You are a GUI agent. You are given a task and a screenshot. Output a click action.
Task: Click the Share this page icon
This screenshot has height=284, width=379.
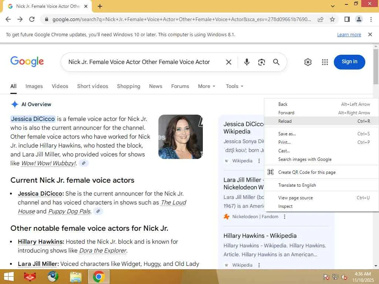tap(321, 19)
